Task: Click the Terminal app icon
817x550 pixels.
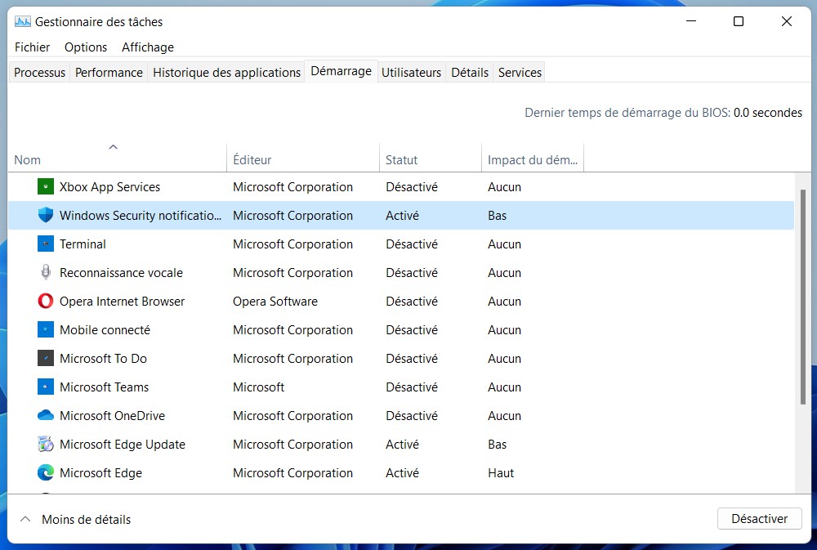Action: click(45, 244)
